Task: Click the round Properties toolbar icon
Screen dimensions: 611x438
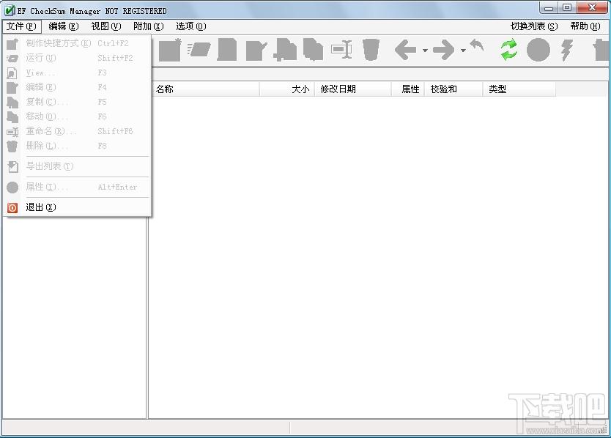Action: [538, 50]
